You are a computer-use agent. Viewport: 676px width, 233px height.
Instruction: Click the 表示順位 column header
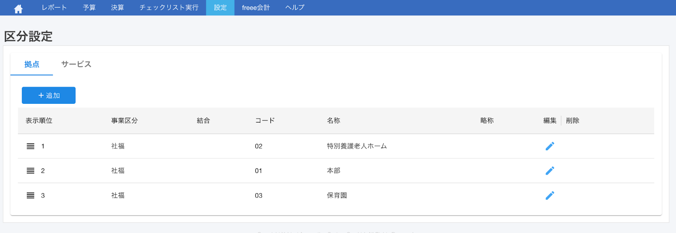point(39,121)
